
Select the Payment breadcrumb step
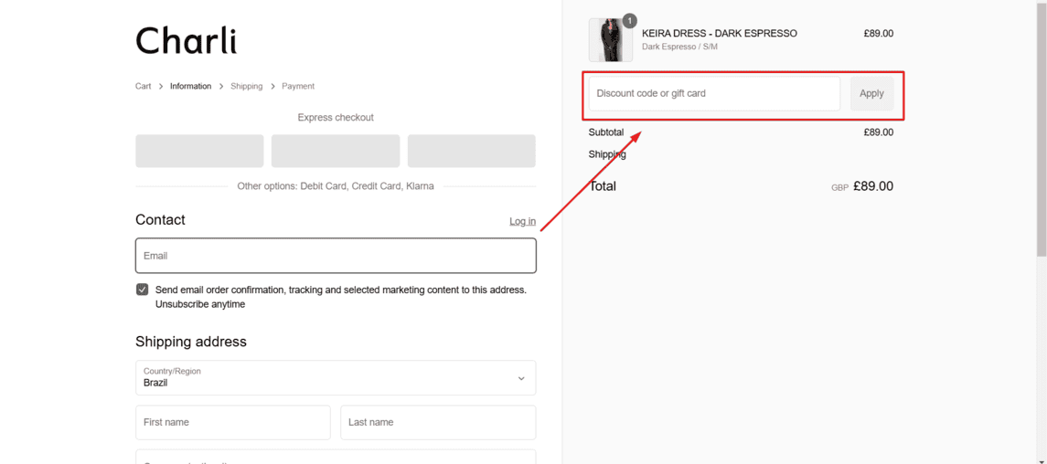tap(298, 86)
